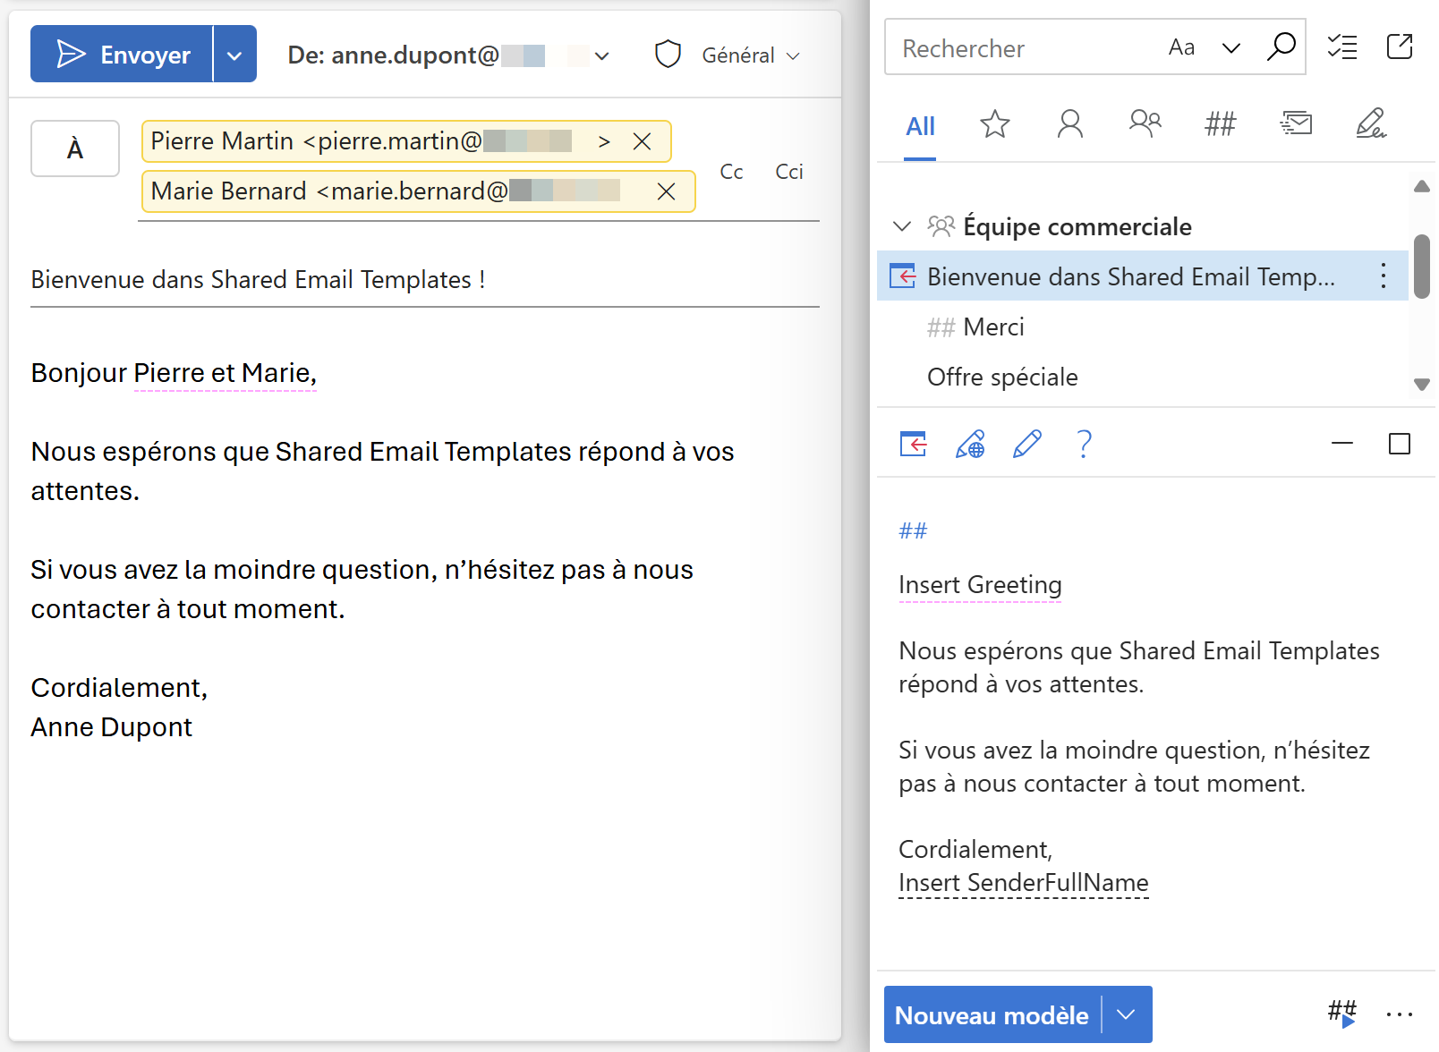Click the template list scroll up arrow

coord(1421,186)
